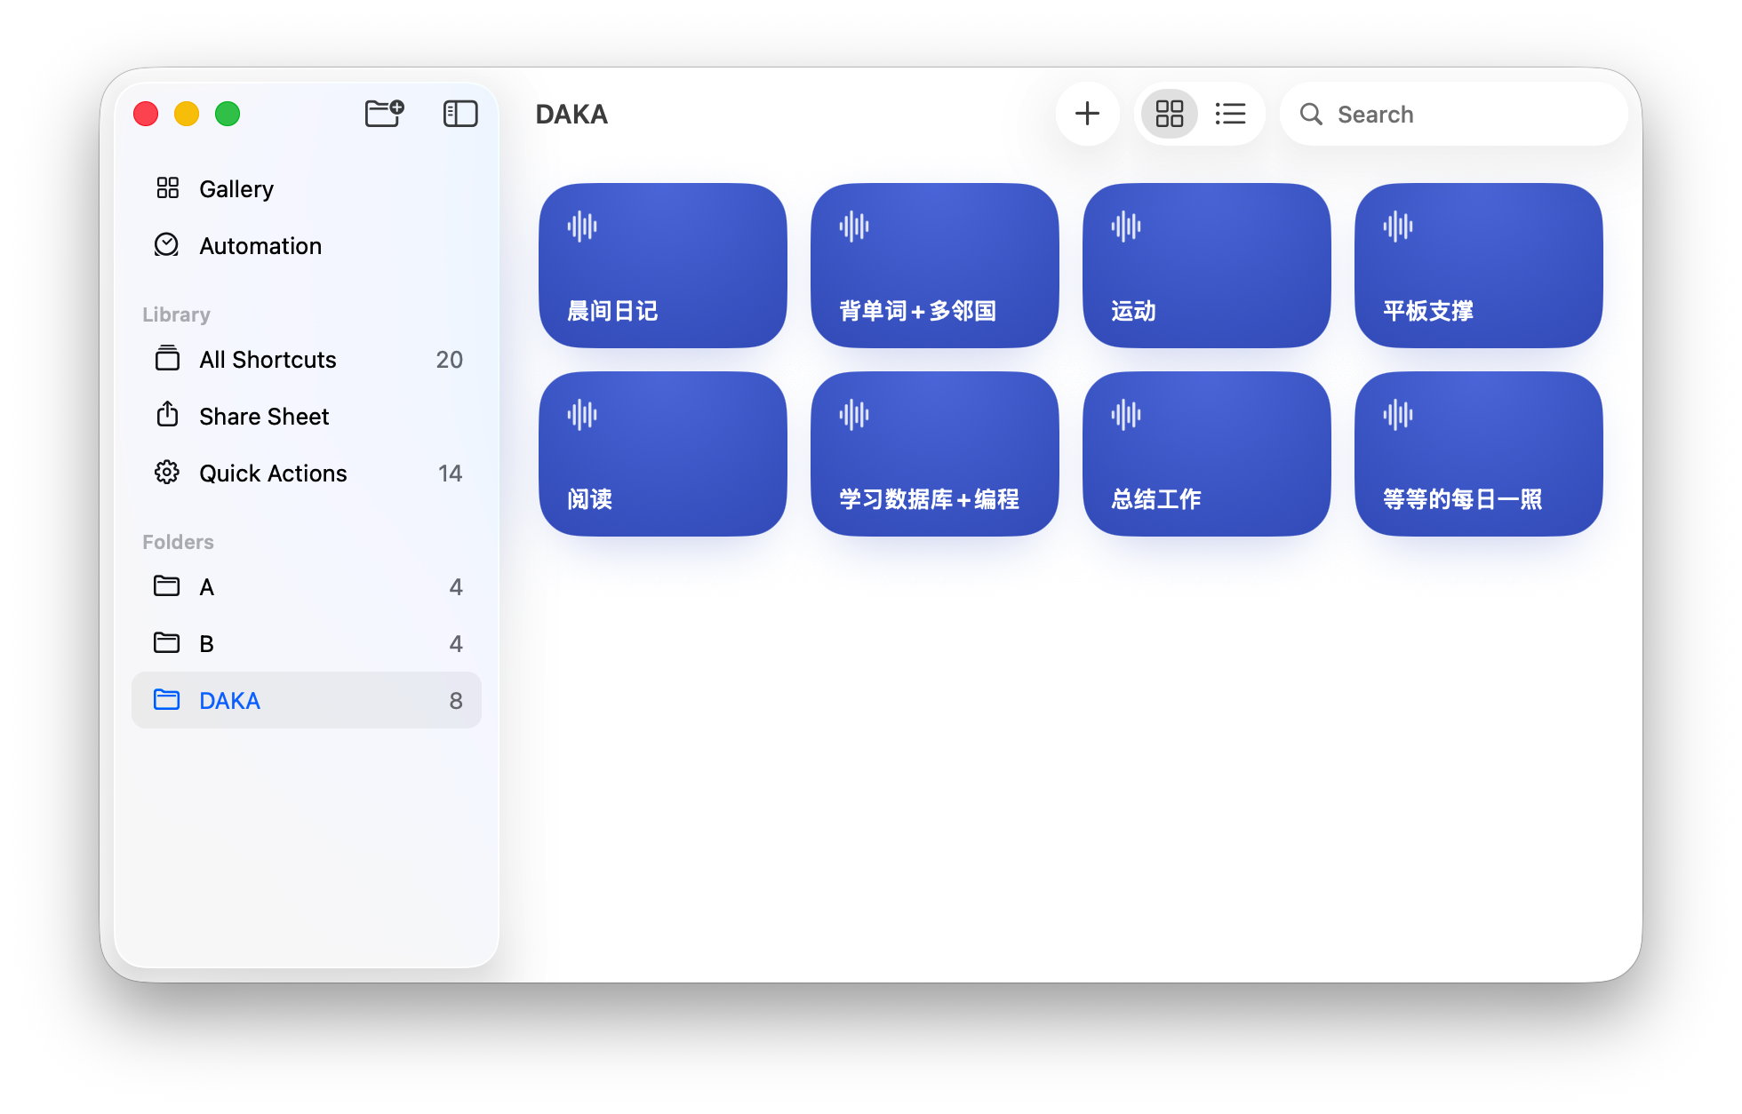Run the 晨间日记 shortcut tile
Viewport: 1742px width, 1114px height.
[662, 266]
